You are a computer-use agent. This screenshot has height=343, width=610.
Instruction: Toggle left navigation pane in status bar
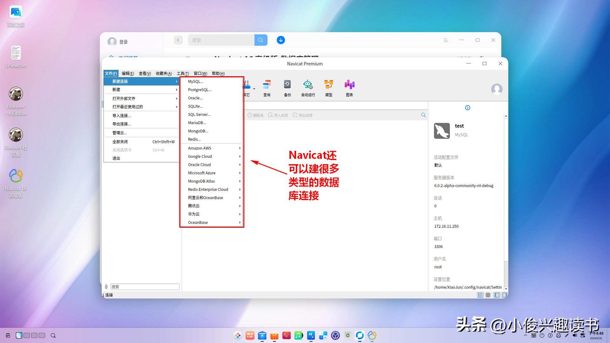click(x=497, y=295)
